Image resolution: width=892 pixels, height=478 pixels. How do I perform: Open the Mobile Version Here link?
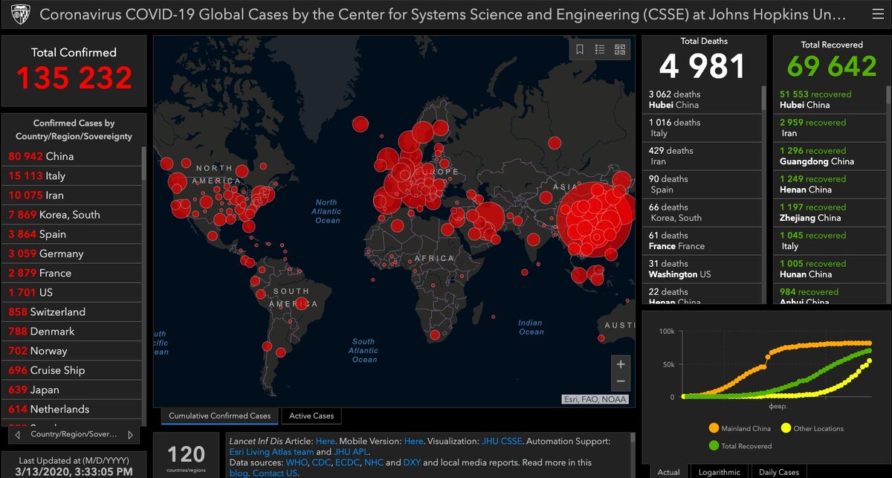414,441
